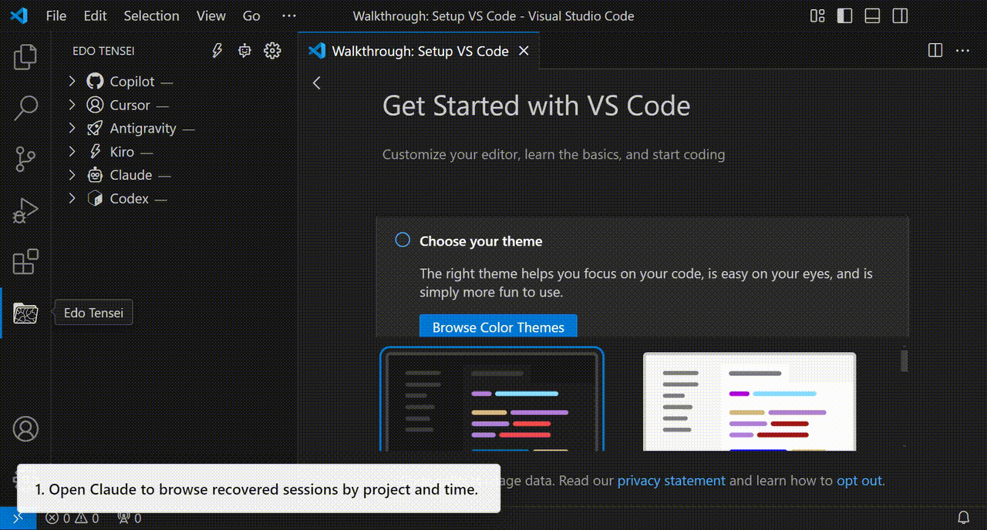Split the editor to the right
The image size is (987, 530).
(935, 51)
